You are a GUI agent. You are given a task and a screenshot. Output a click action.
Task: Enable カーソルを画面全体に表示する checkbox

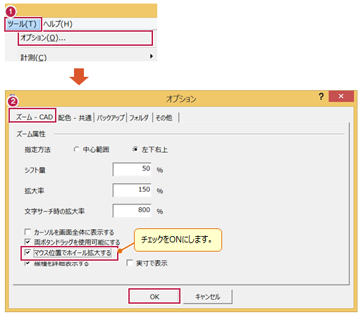[x=27, y=233]
